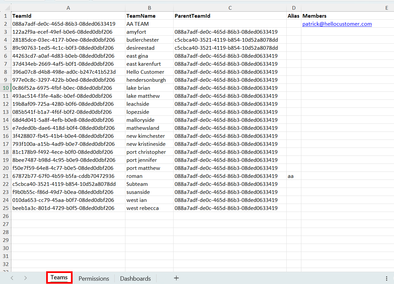Select the malloryside cell
394x284 pixels.
click(149, 120)
